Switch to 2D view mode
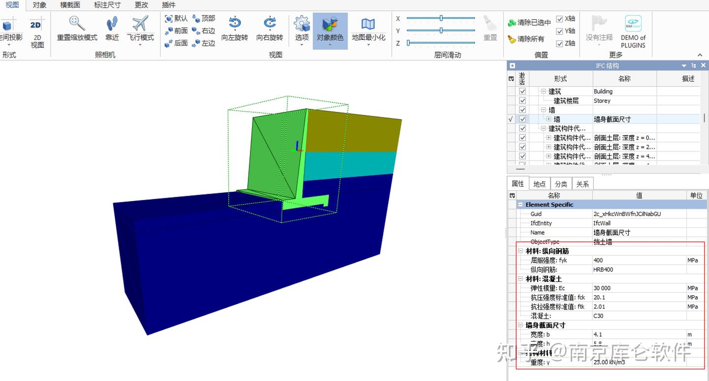The image size is (709, 381). (x=37, y=33)
